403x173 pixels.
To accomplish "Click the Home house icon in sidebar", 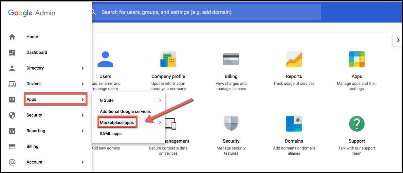I will [12, 37].
